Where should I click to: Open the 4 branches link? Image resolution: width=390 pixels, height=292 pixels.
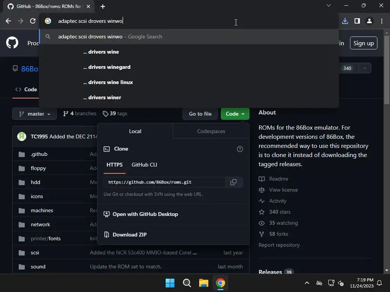80,113
